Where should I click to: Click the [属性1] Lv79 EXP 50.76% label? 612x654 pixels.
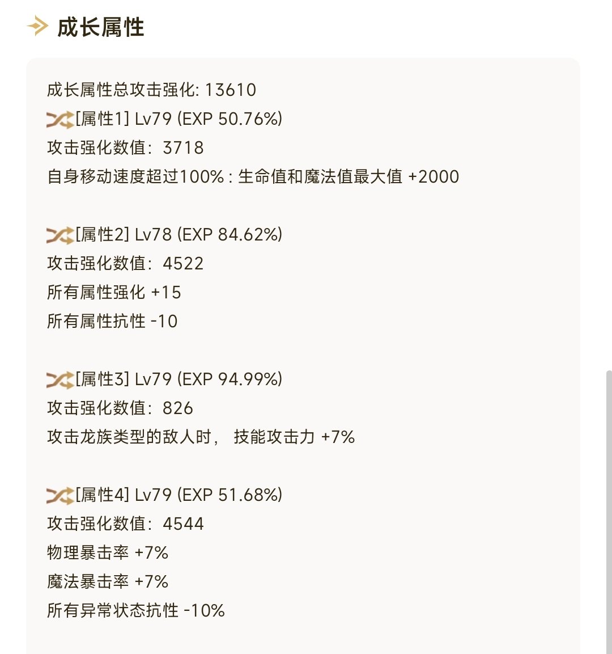tap(178, 119)
